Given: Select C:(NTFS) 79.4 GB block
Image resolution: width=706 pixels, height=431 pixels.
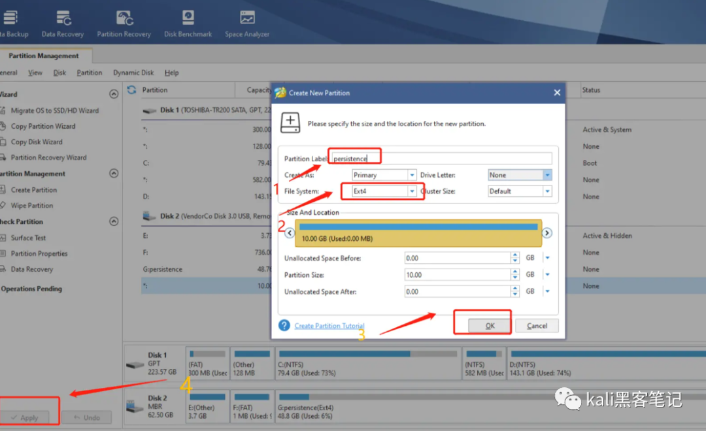Looking at the screenshot, I should click(x=368, y=364).
